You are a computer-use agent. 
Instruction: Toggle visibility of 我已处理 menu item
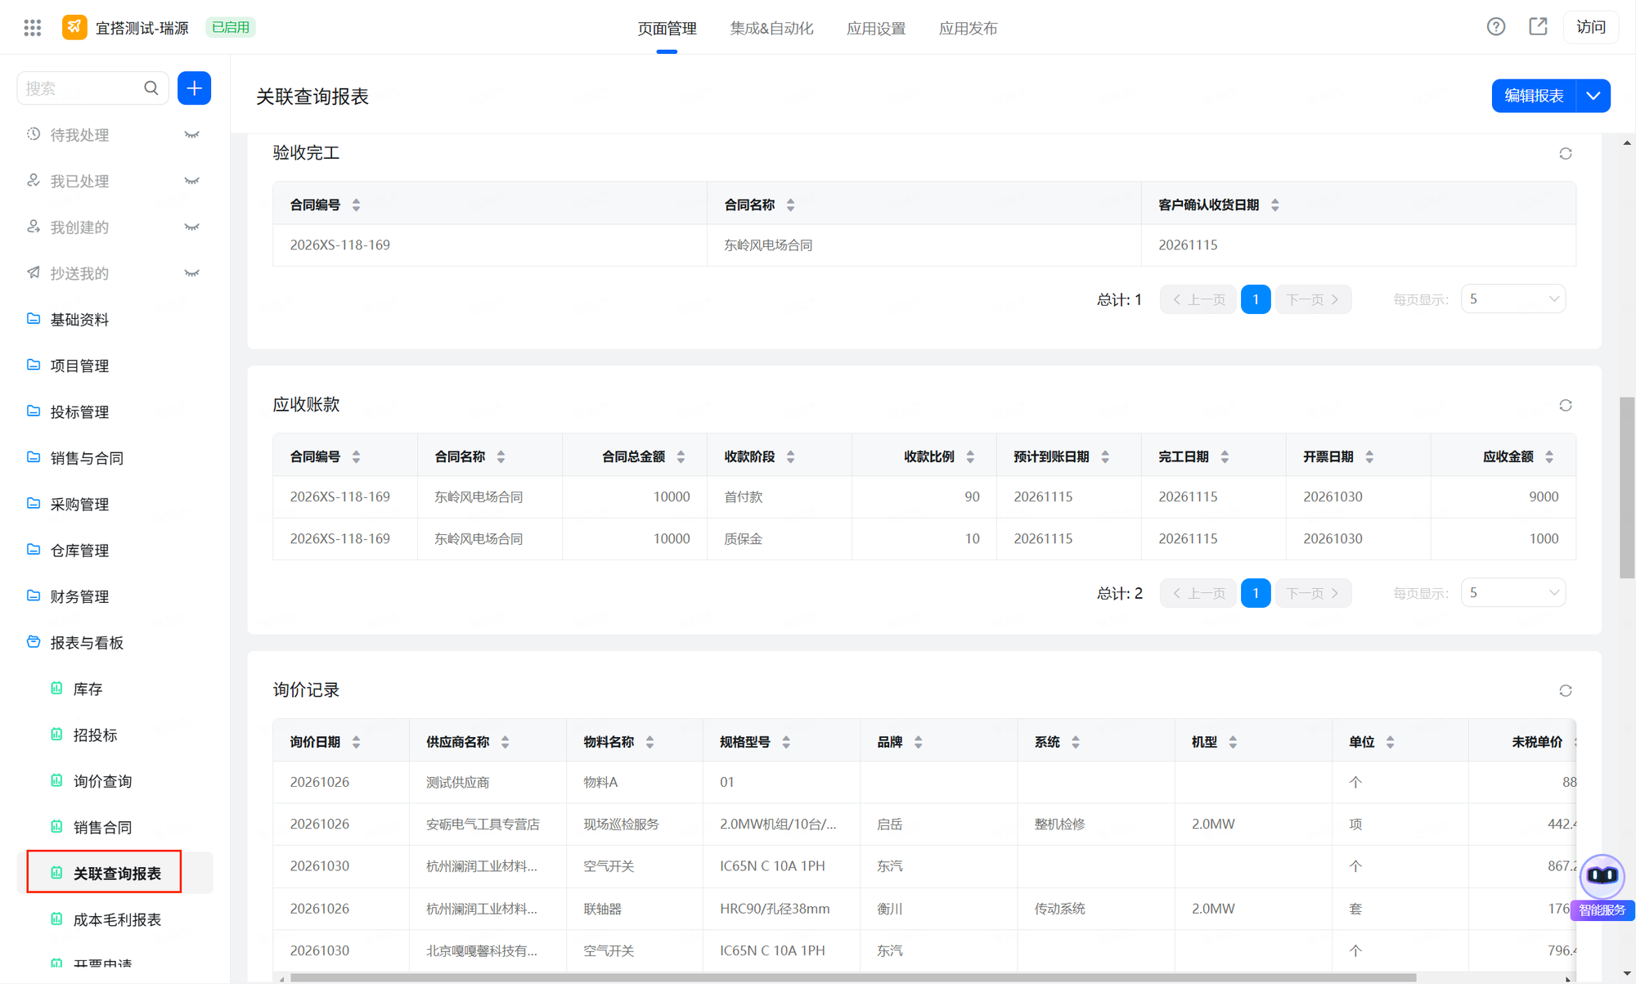click(x=191, y=182)
